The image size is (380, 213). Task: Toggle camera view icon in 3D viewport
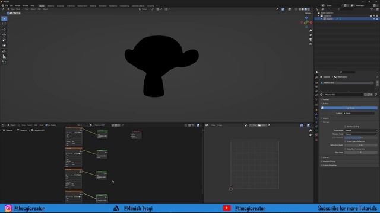click(311, 40)
